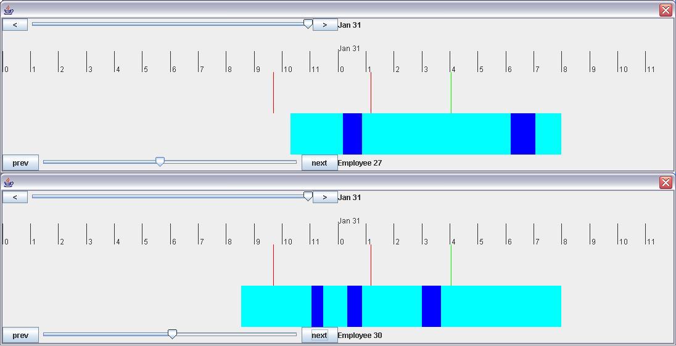Click the first dark blue block in the Employee 30 schedule
The height and width of the screenshot is (346, 676).
click(317, 307)
